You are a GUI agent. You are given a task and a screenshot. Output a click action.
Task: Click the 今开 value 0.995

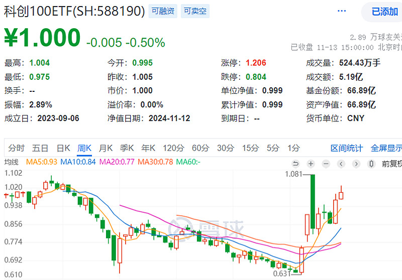tap(143, 63)
